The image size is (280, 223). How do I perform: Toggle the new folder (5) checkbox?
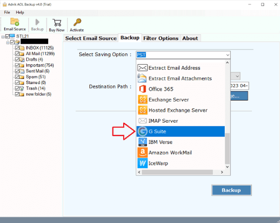click(x=17, y=94)
